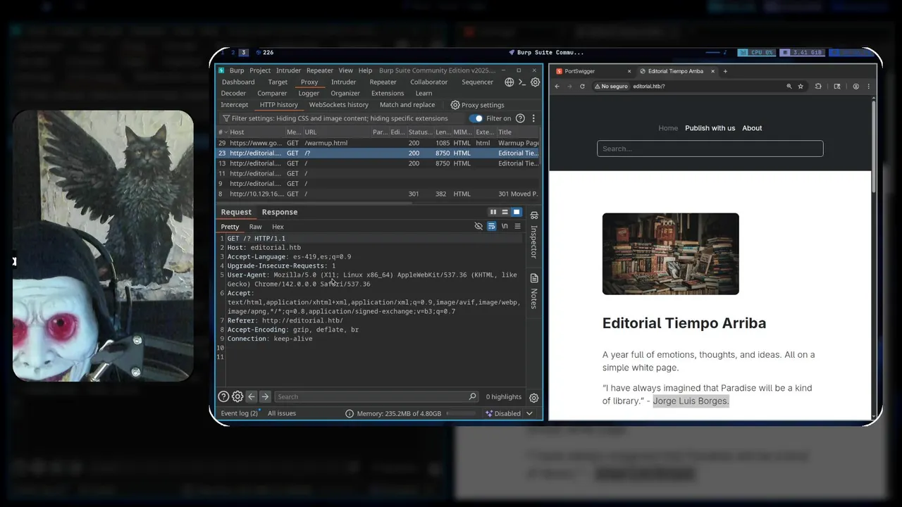Click the webpage vertical scrollbar
902x507 pixels.
pyautogui.click(x=874, y=148)
